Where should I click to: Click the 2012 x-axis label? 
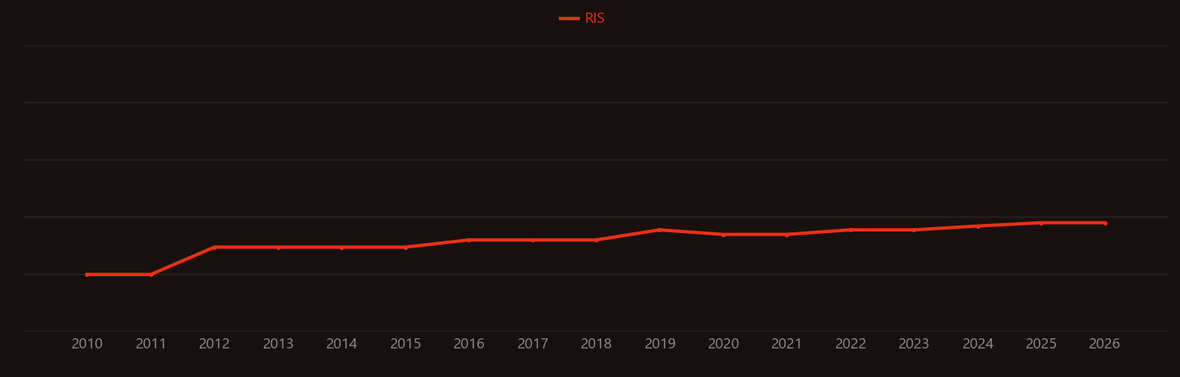coord(214,344)
